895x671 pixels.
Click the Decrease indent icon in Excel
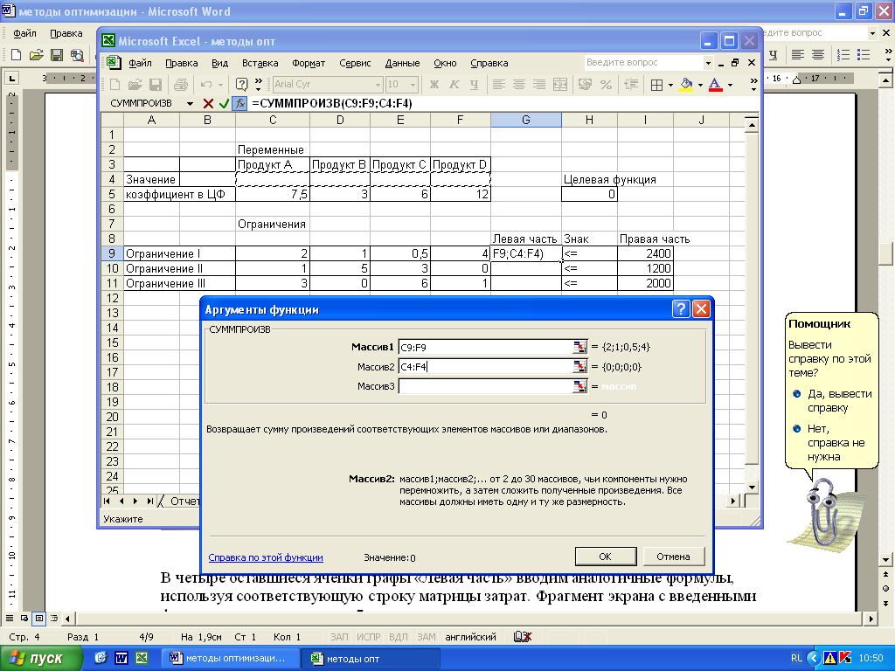(x=631, y=85)
